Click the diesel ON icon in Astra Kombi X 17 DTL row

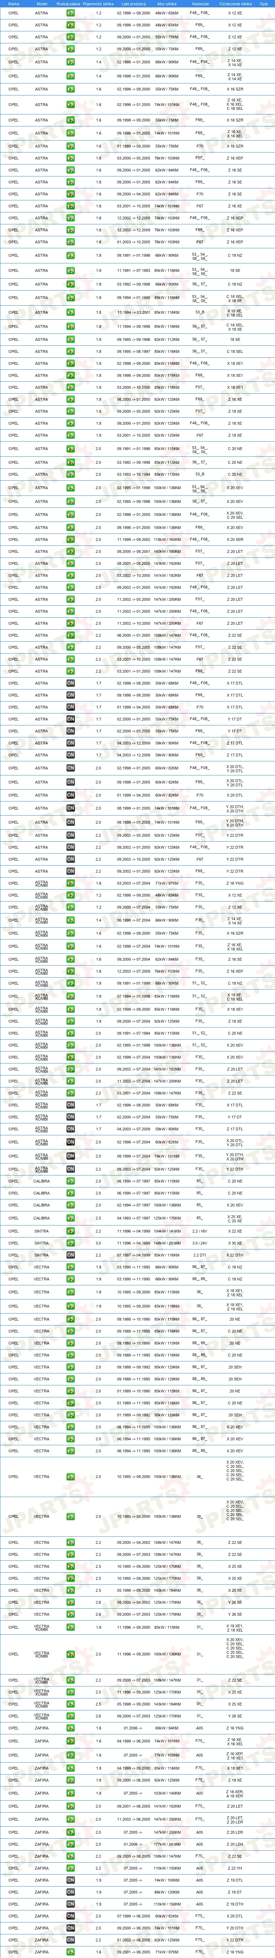(x=71, y=1105)
